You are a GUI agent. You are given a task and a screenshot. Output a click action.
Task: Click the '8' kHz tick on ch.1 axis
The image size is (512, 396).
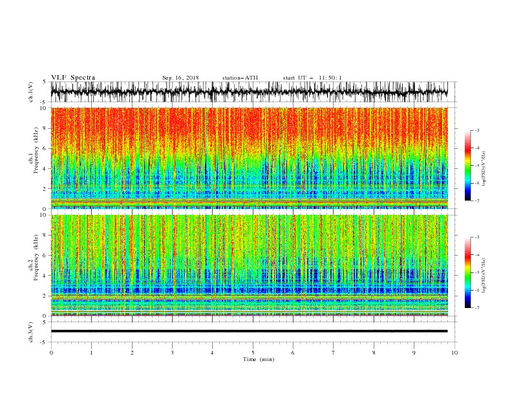tap(45, 128)
